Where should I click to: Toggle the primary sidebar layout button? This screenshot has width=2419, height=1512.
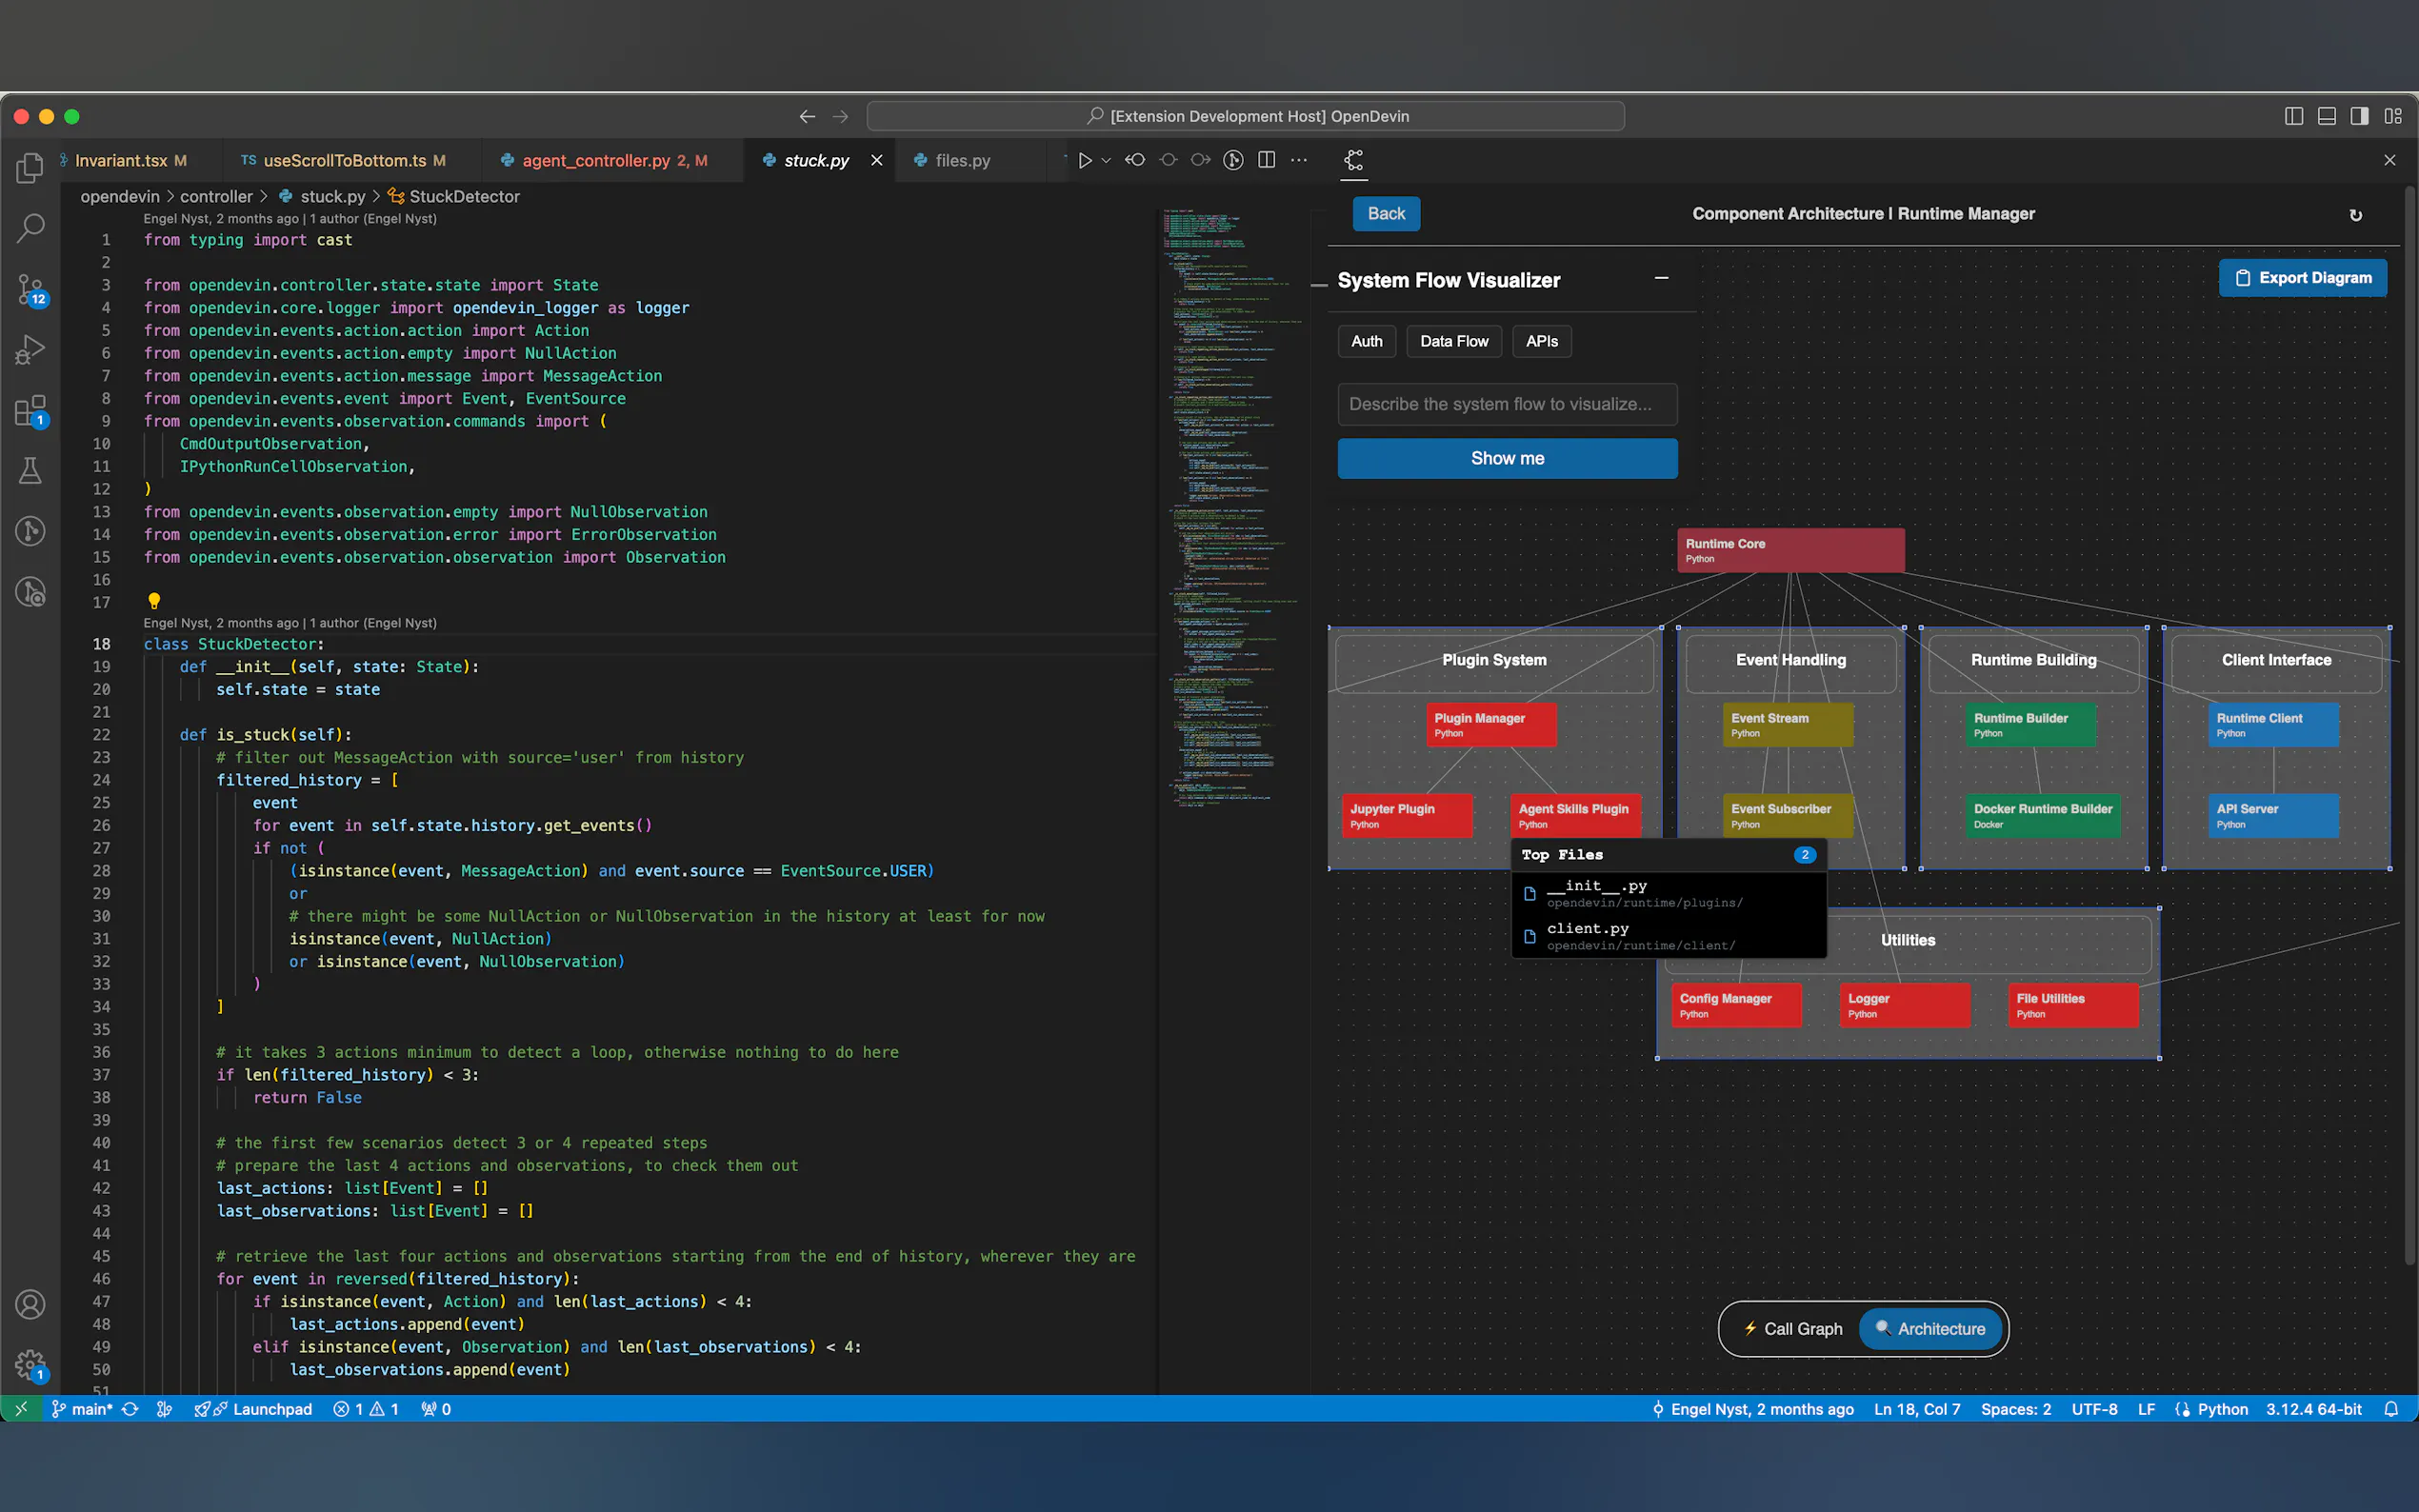pos(2294,116)
